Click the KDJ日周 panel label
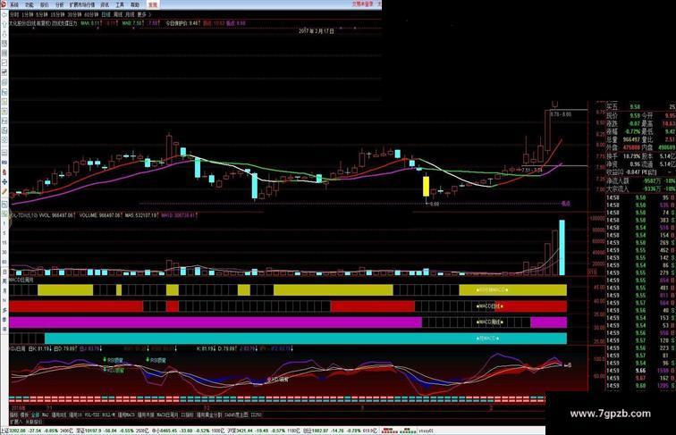676x435 pixels. click(18, 348)
